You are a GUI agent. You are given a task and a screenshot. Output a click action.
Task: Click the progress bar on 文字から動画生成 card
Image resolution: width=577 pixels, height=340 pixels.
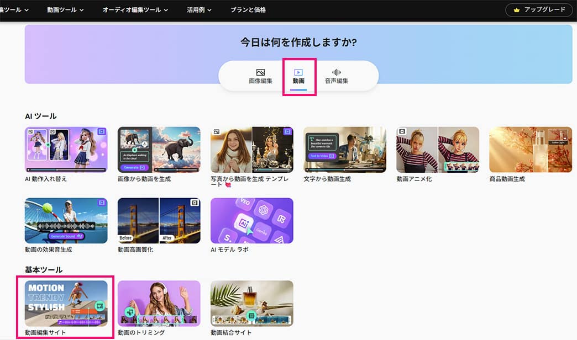[345, 170]
